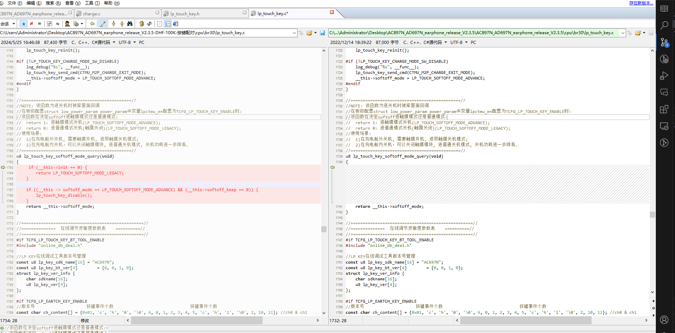Change left file type C, C++, C# dropdown
This screenshot has height=333, width=675.
pyautogui.click(x=93, y=42)
